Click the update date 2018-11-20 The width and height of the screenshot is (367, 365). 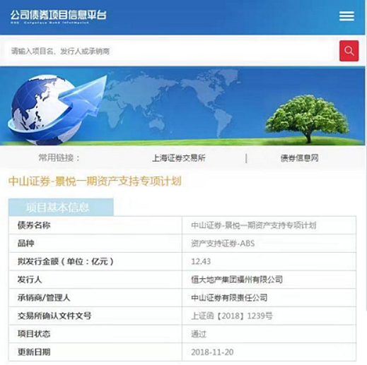click(x=212, y=352)
